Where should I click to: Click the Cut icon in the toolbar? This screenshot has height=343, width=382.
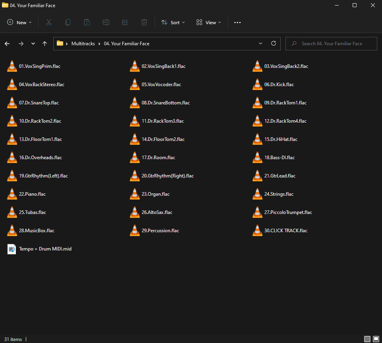click(48, 22)
